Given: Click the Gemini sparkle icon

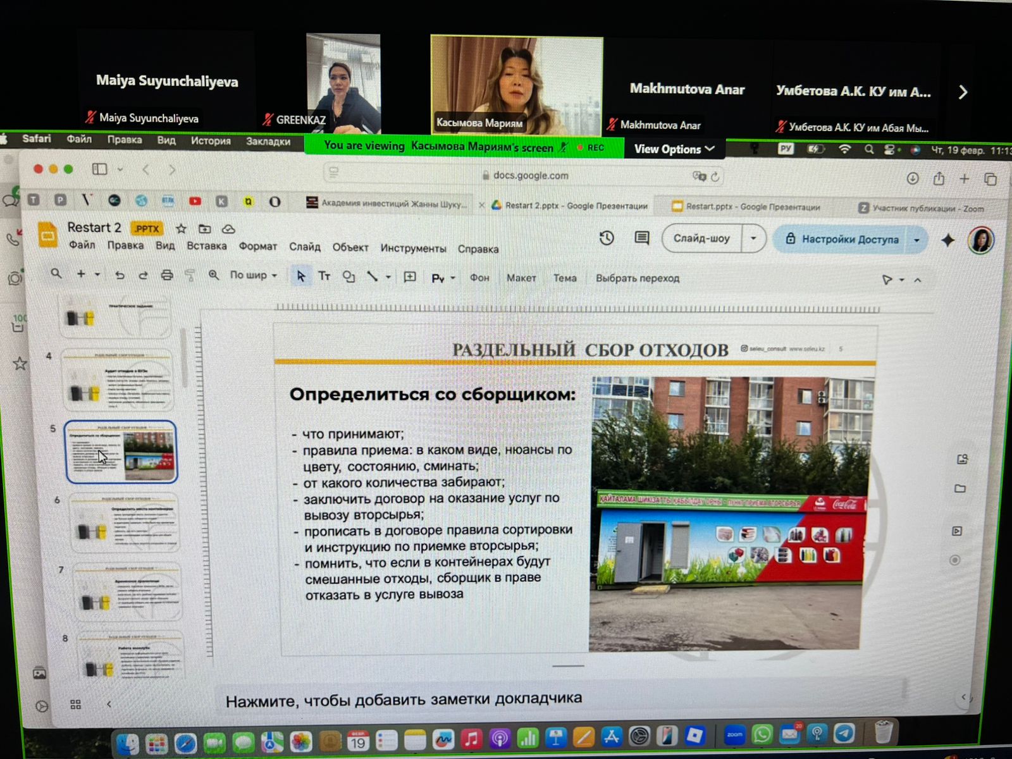Looking at the screenshot, I should 947,240.
